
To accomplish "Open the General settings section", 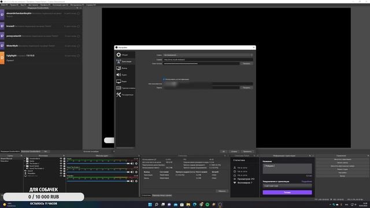I will (125, 55).
